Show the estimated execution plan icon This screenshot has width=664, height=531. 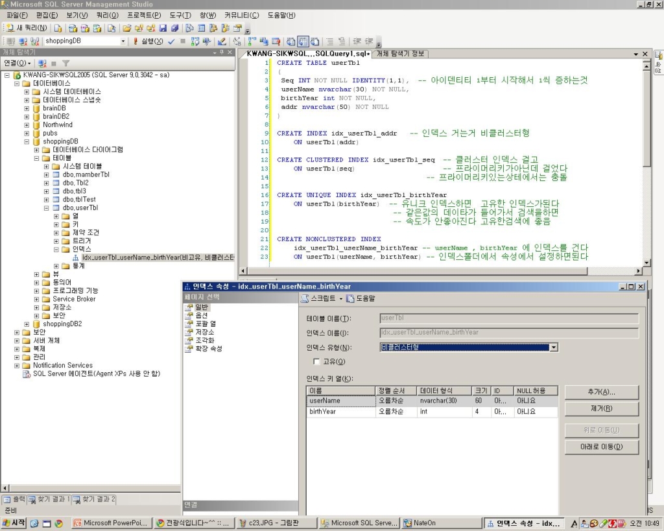(195, 41)
